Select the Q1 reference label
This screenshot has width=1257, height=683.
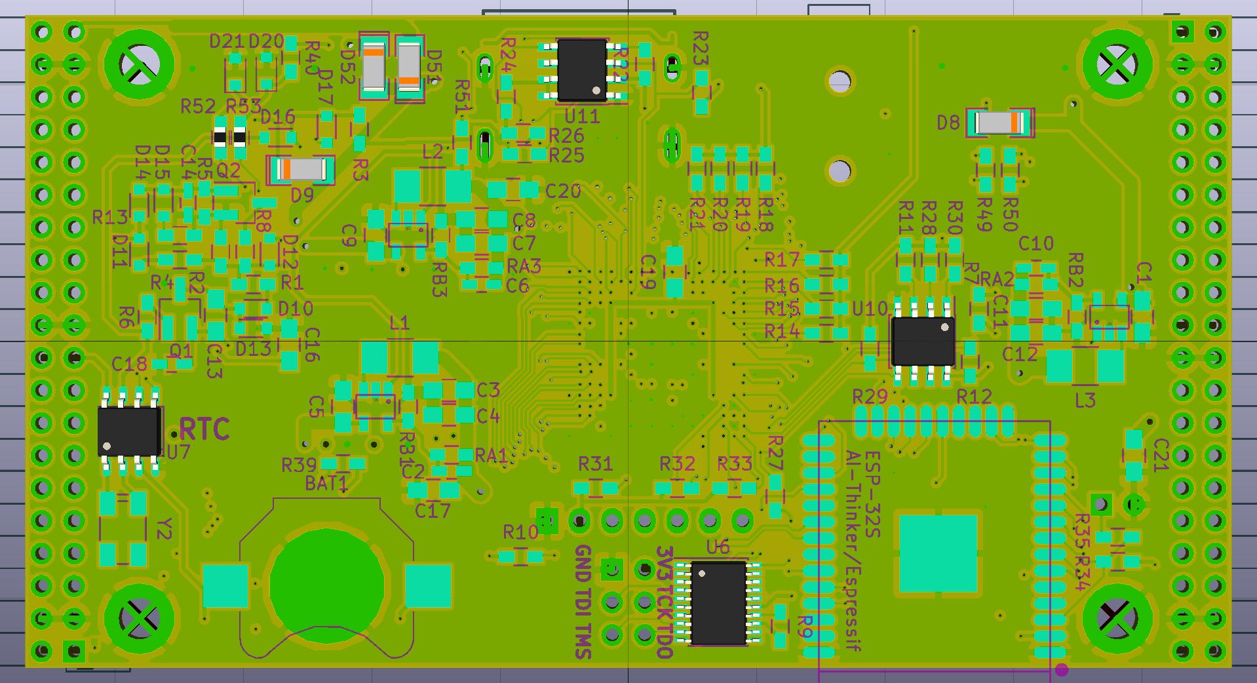click(181, 350)
